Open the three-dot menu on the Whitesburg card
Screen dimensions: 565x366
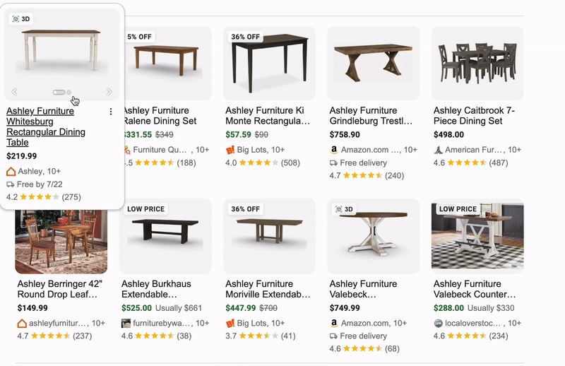[x=111, y=112]
